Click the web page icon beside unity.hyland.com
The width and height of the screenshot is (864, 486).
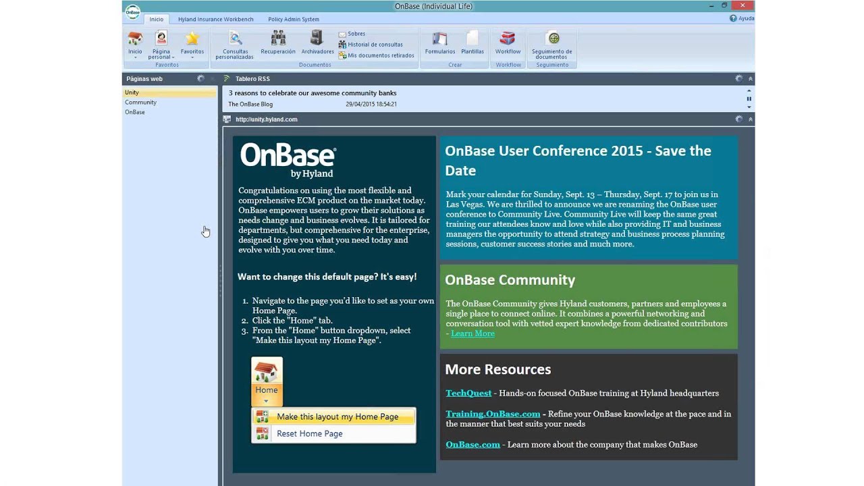coord(227,119)
